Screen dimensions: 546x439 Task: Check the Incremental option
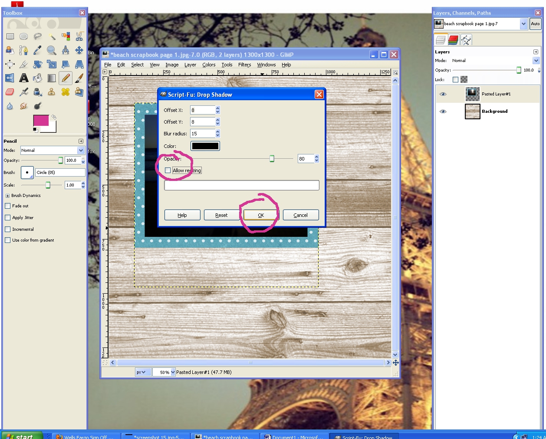click(8, 229)
